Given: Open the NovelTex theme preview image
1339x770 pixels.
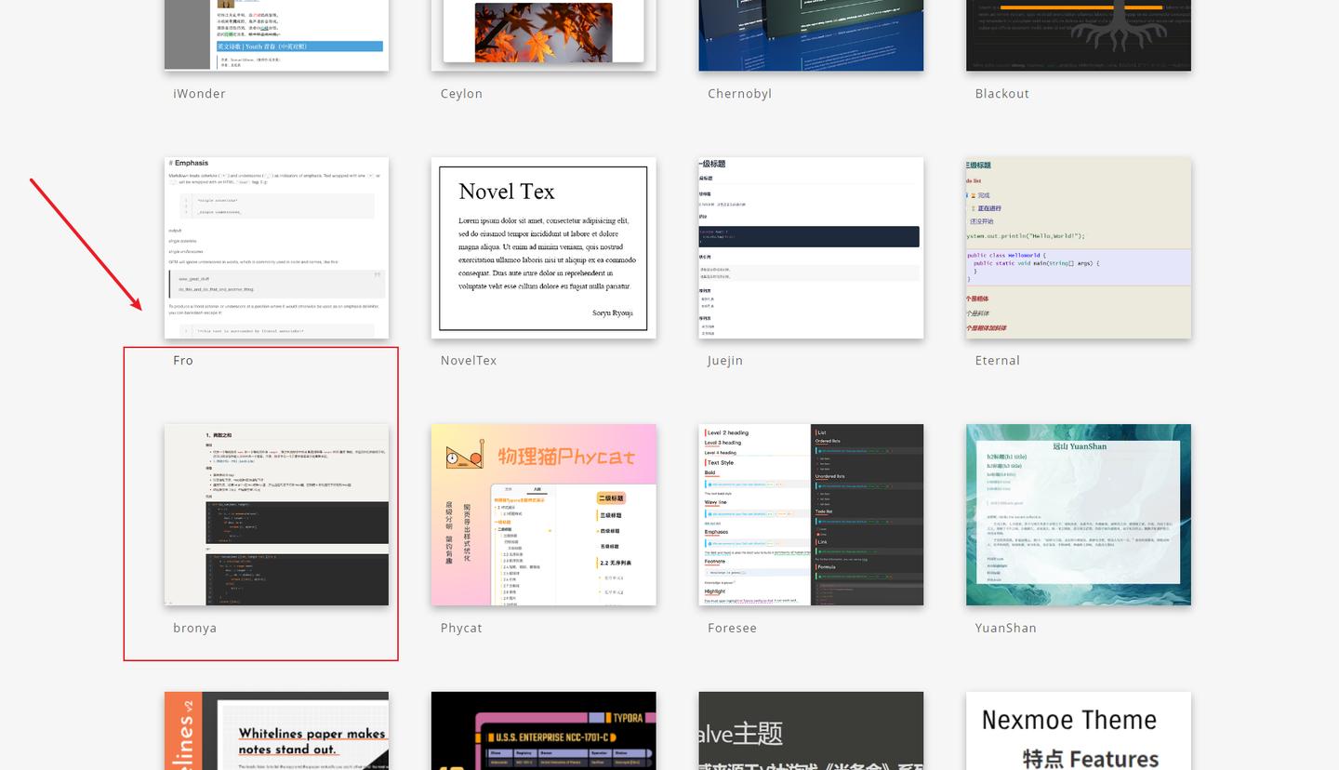Looking at the screenshot, I should pos(543,247).
